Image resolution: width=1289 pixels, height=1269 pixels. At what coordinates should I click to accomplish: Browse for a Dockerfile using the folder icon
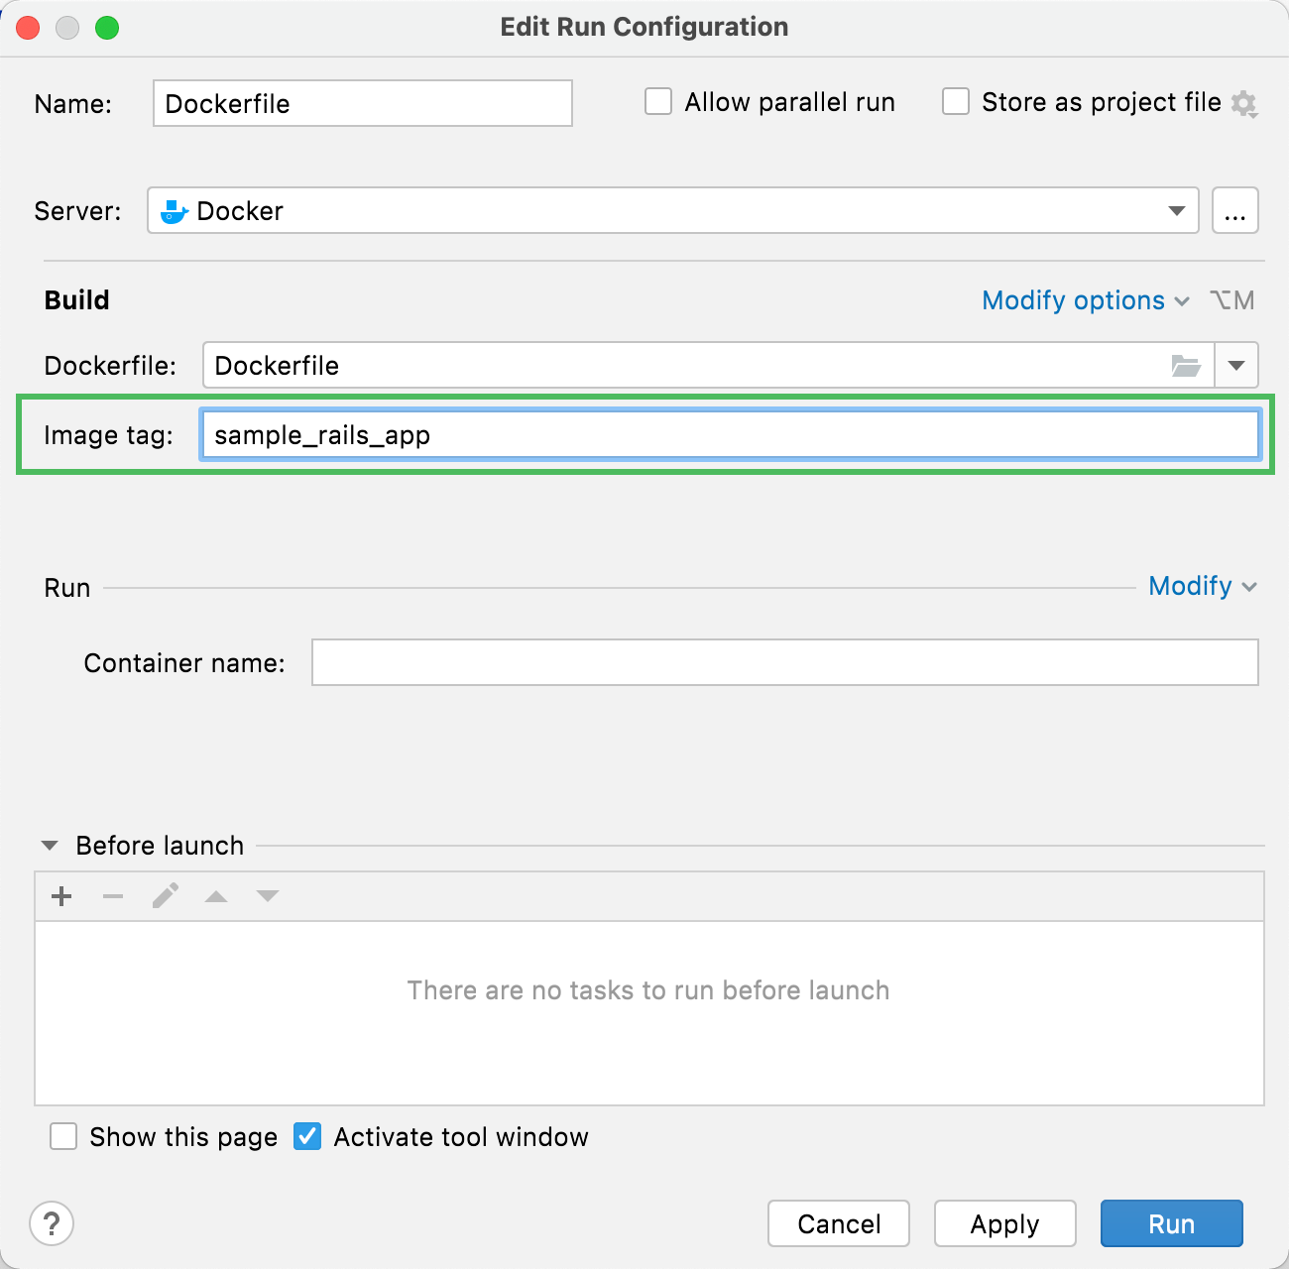(1187, 365)
